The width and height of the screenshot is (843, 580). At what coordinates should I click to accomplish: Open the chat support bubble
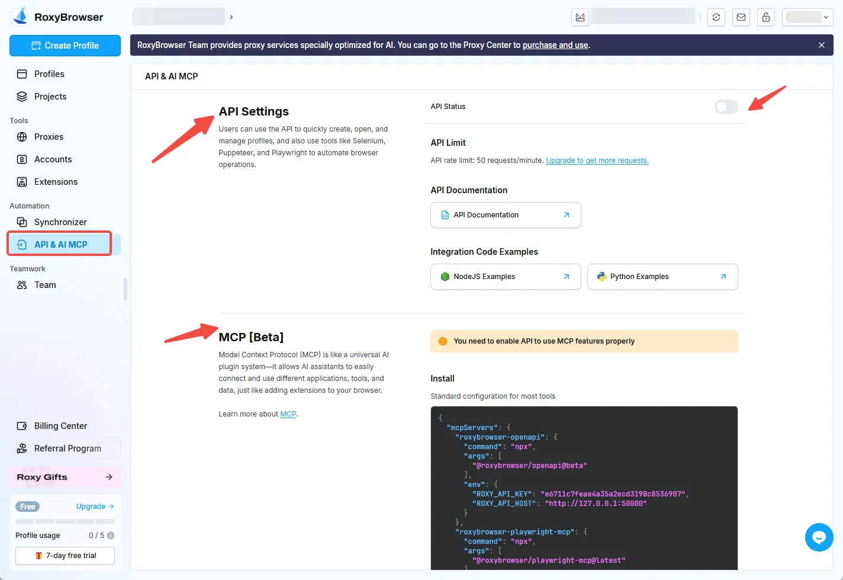[x=819, y=537]
